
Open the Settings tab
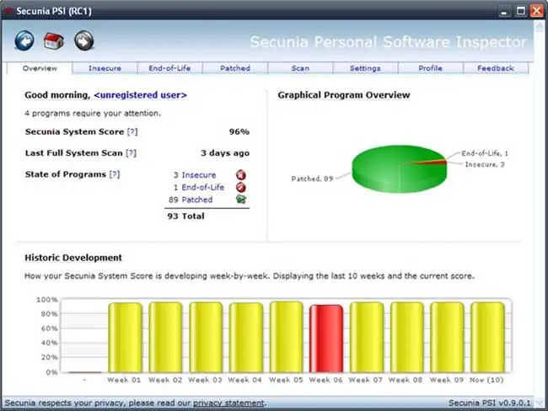pyautogui.click(x=365, y=68)
